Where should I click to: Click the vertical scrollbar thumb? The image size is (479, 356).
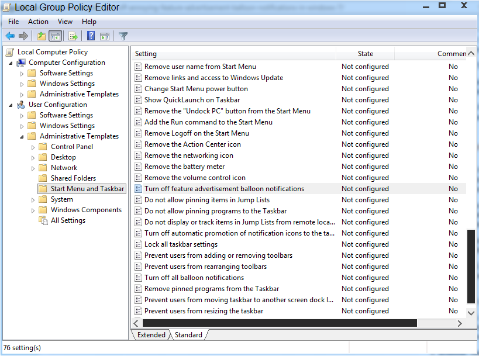pos(471,267)
